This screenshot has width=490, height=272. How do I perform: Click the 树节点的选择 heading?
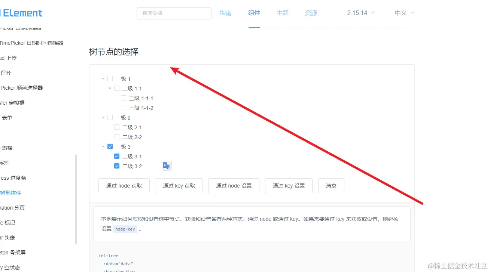pyautogui.click(x=114, y=52)
